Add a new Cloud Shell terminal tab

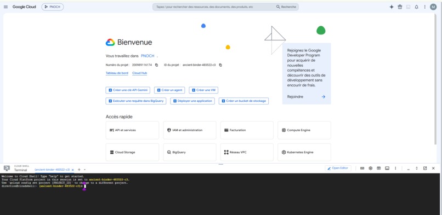[x=79, y=170]
